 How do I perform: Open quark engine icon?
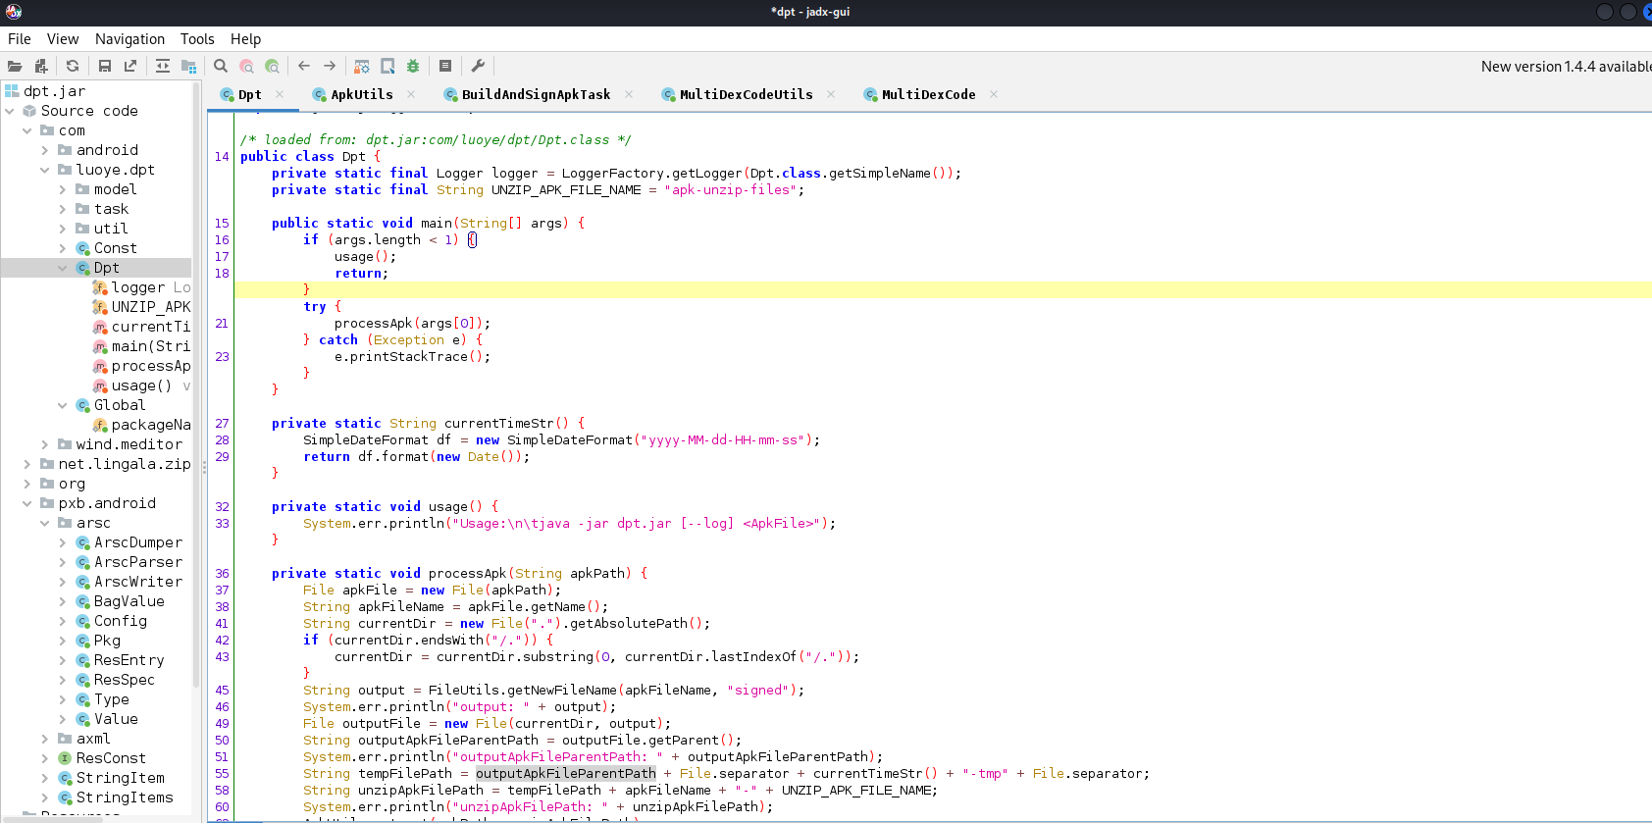point(387,66)
